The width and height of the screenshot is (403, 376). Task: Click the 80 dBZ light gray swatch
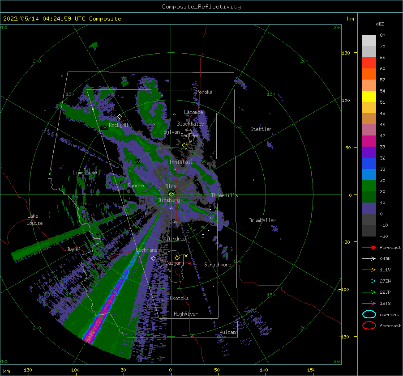tap(369, 41)
